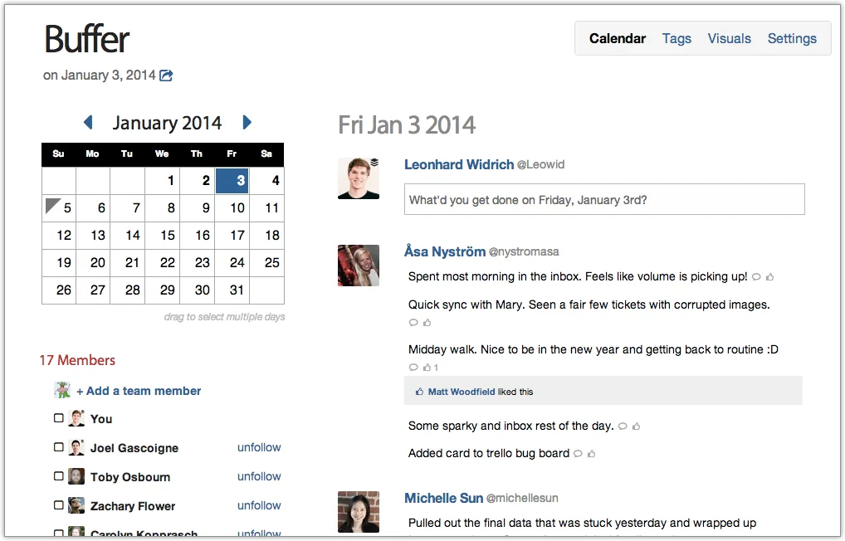
Task: Check the box next to You
Action: click(x=59, y=418)
